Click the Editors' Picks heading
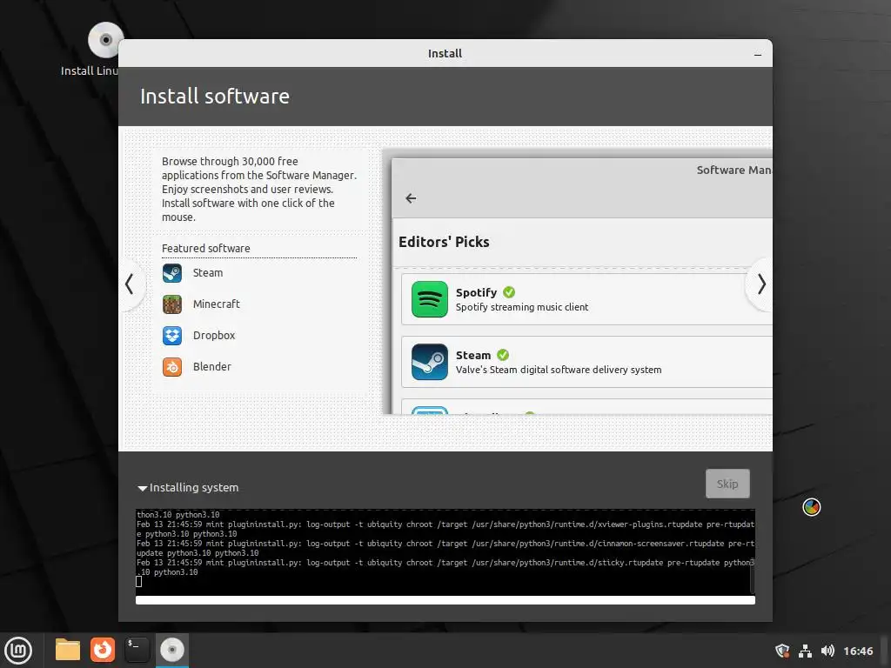Viewport: 891px width, 668px height. click(x=444, y=242)
